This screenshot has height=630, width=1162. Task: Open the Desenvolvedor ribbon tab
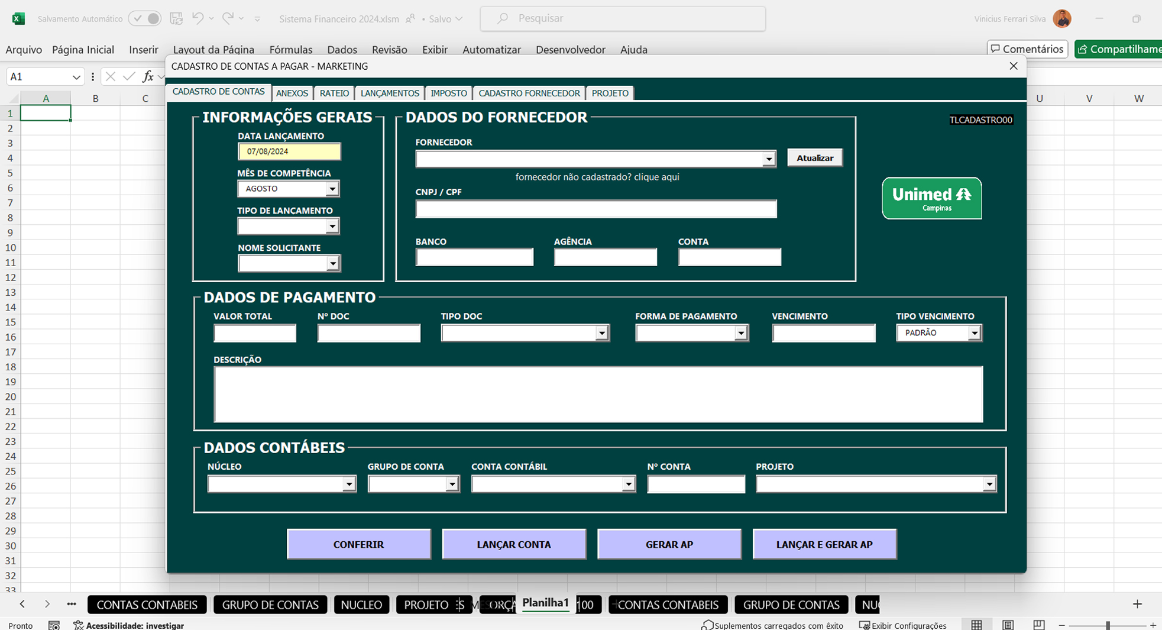[571, 50]
